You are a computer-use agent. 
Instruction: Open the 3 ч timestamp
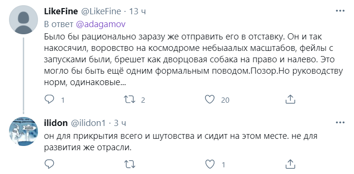tap(120, 123)
